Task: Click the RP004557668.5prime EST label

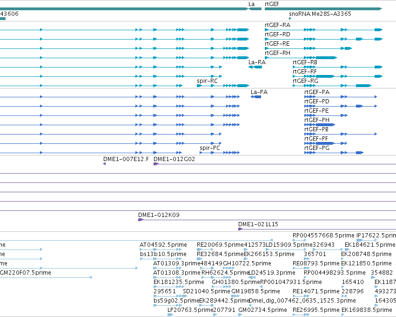Action: [323, 236]
